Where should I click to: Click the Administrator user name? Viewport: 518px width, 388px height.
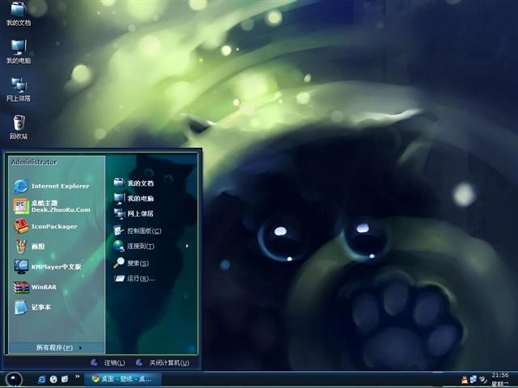34,162
